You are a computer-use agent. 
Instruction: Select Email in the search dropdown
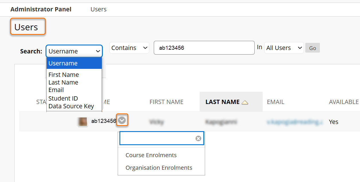click(x=56, y=90)
